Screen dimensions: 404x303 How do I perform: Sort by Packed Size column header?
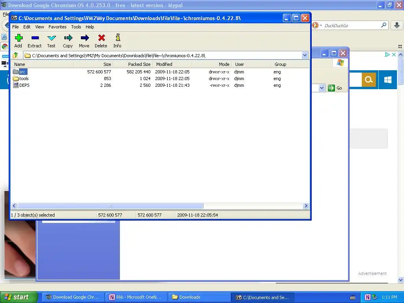tap(133, 64)
